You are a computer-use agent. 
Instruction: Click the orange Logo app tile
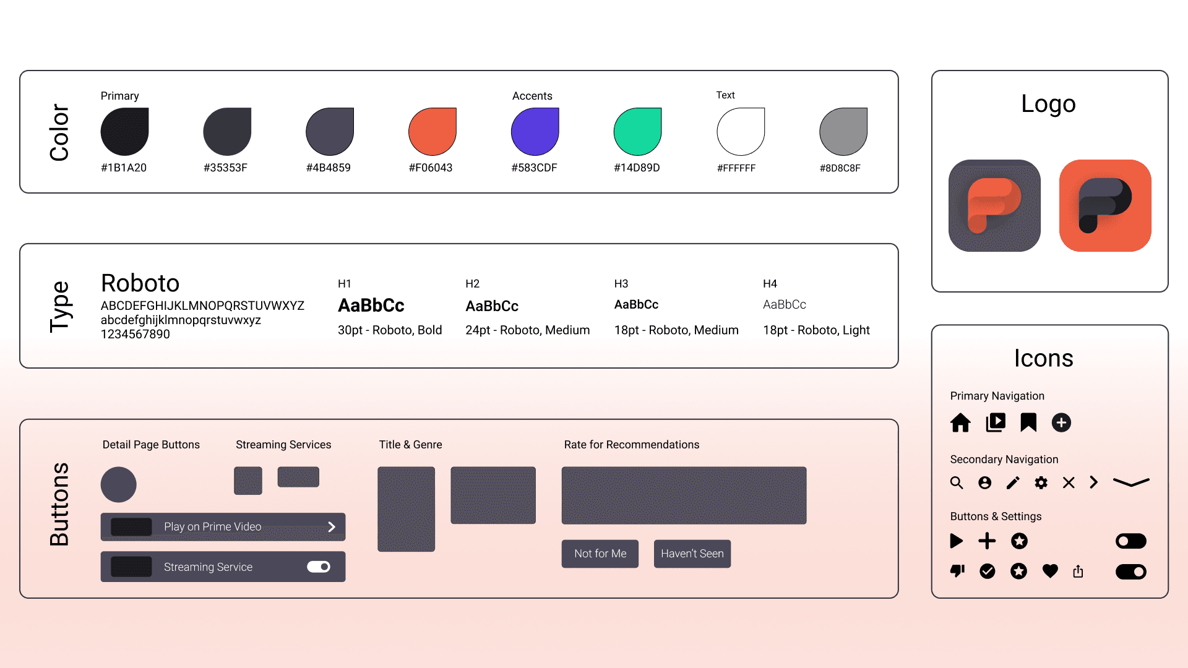point(1105,206)
